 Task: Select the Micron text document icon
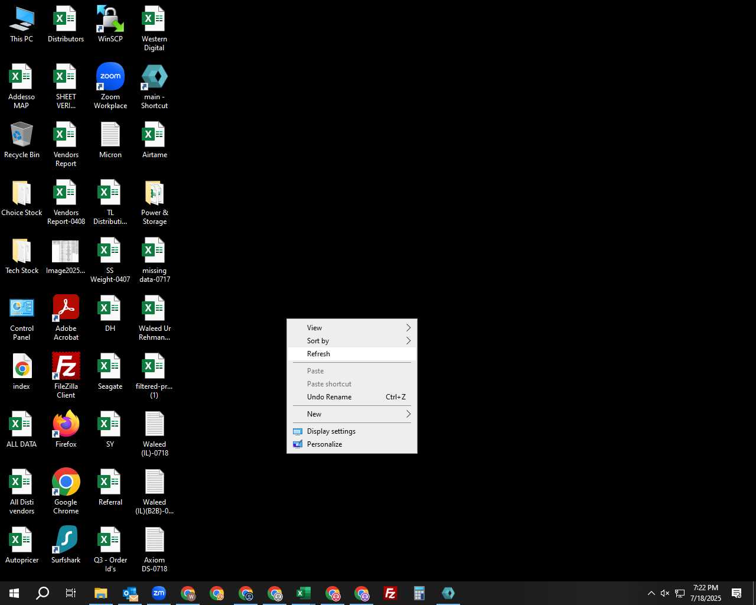(110, 141)
